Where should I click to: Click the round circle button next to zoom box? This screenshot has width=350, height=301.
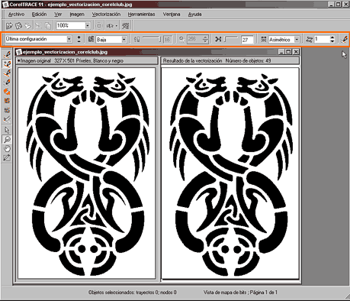pyautogui.click(x=99, y=26)
